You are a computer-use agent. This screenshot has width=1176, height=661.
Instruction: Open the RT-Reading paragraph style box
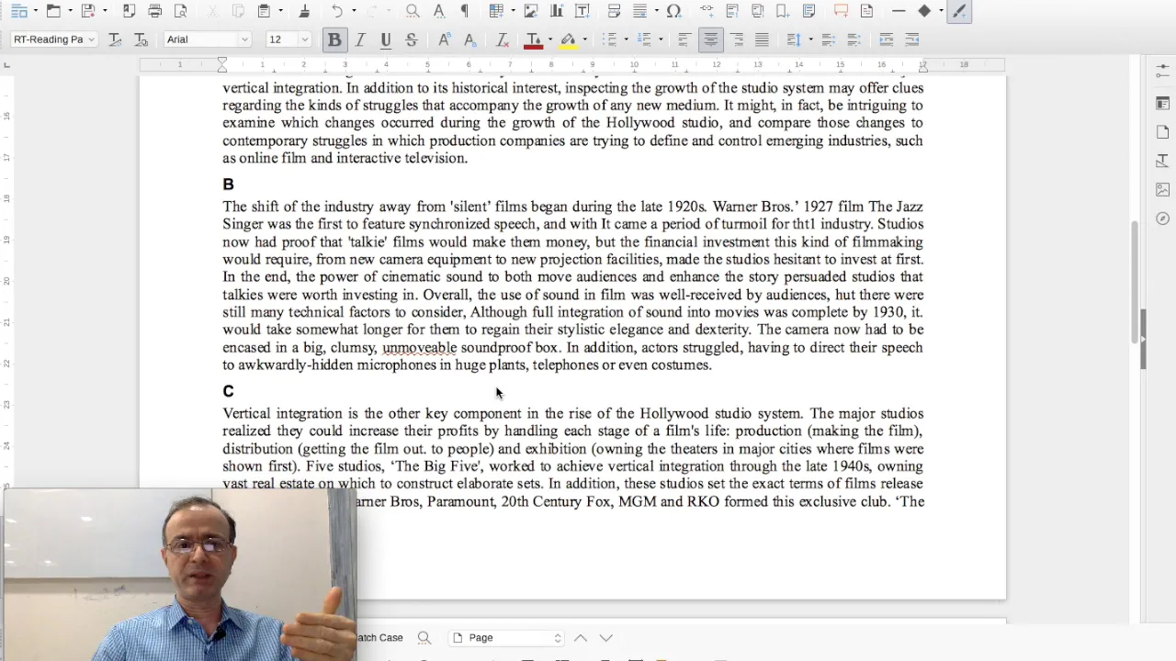(x=53, y=39)
